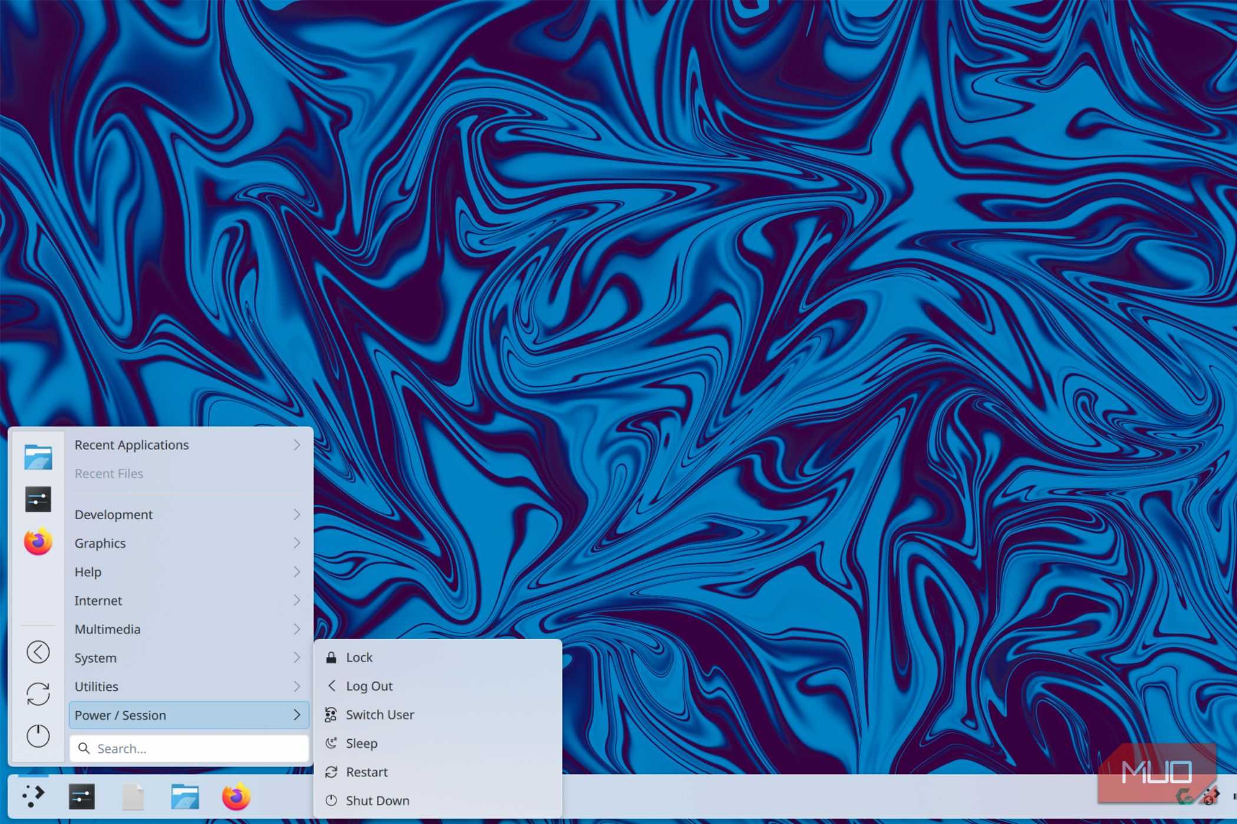
Task: Click the KDE application launcher icon in taskbar
Action: (34, 796)
